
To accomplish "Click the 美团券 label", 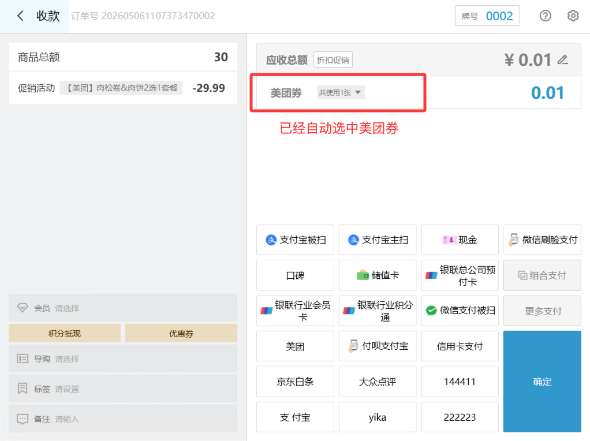I will click(x=286, y=93).
